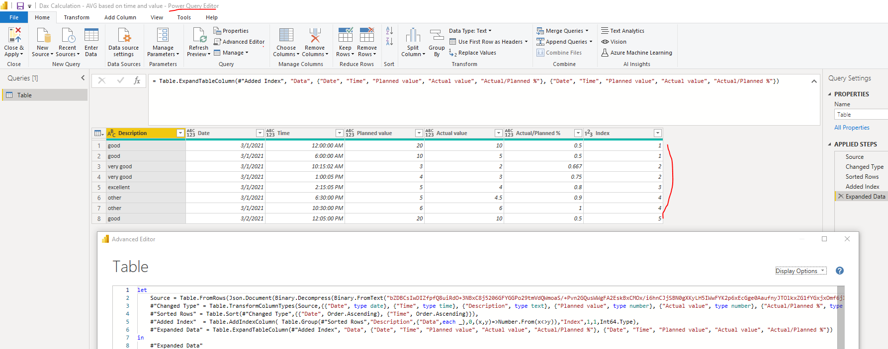
Task: Click the Close & Apply icon
Action: [14, 35]
